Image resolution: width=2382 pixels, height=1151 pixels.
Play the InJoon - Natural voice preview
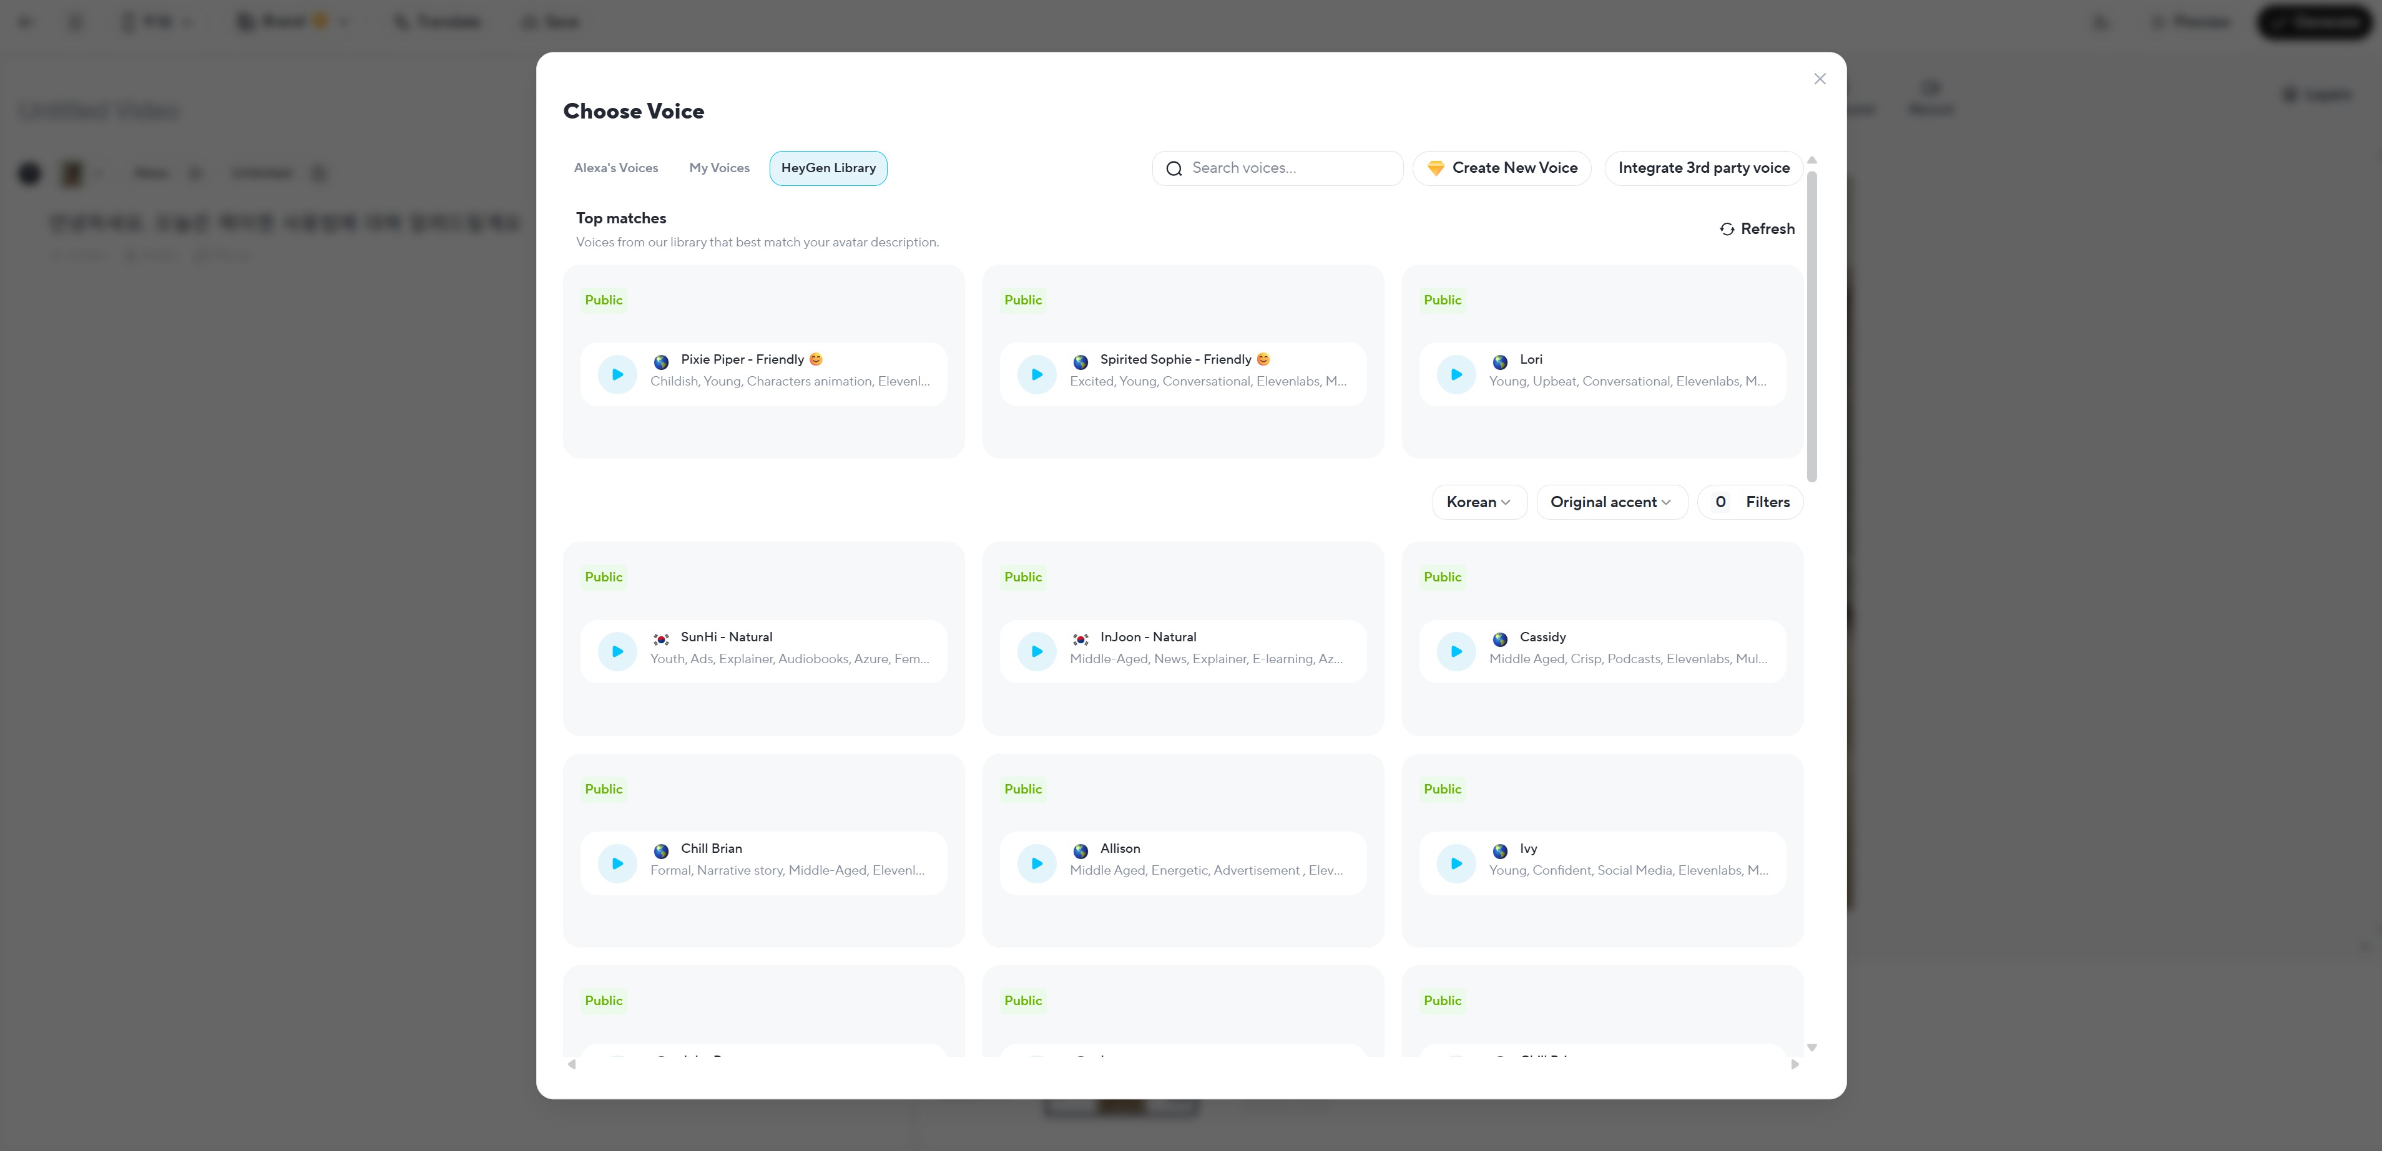pos(1037,652)
